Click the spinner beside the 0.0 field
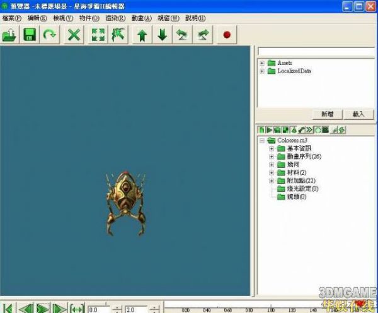Image resolution: width=378 pixels, height=313 pixels. tap(117, 310)
